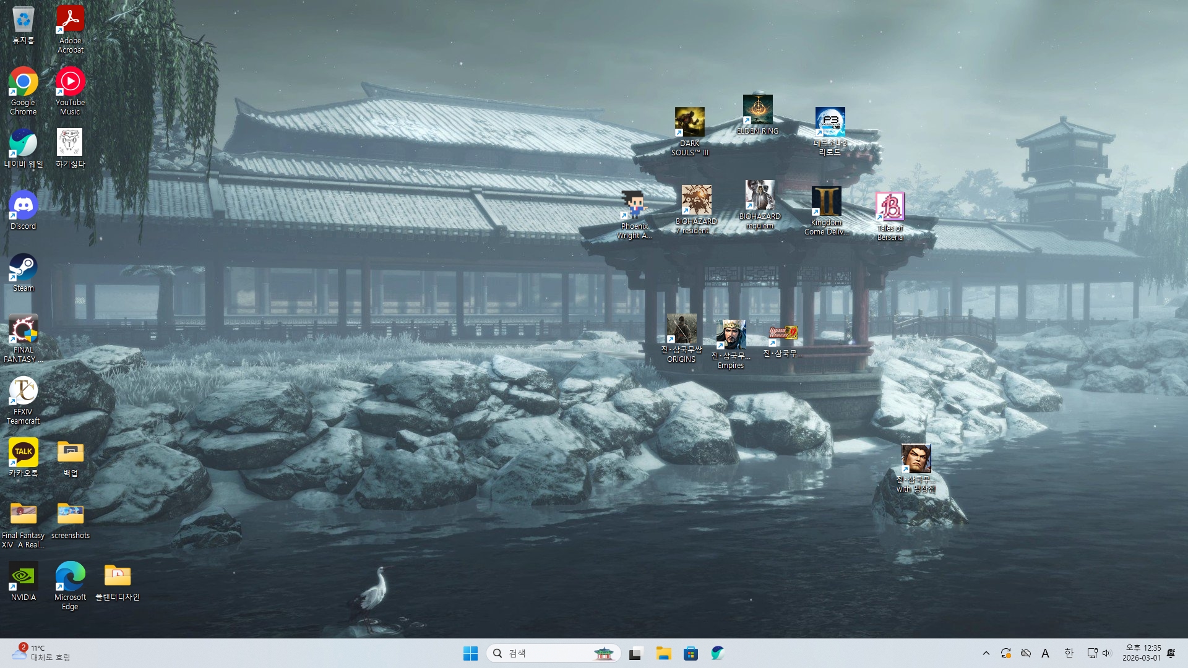The width and height of the screenshot is (1188, 668).
Task: Expand the hidden system tray icons chevron
Action: tap(986, 653)
